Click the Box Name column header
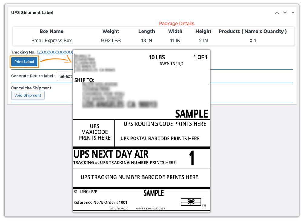 [x=51, y=31]
